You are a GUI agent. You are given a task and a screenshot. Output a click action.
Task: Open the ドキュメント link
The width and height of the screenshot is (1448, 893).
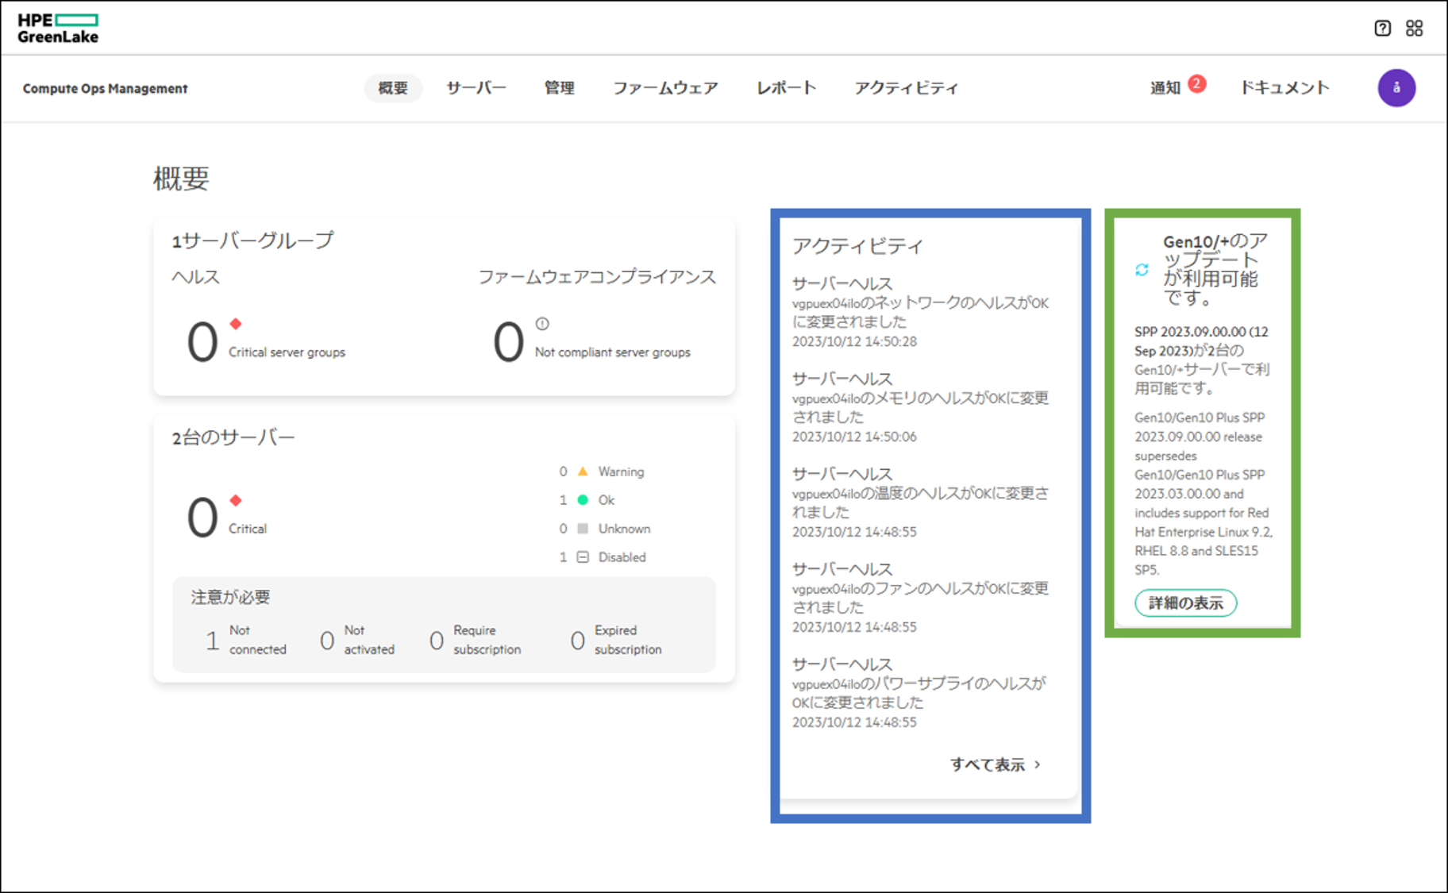1284,88
